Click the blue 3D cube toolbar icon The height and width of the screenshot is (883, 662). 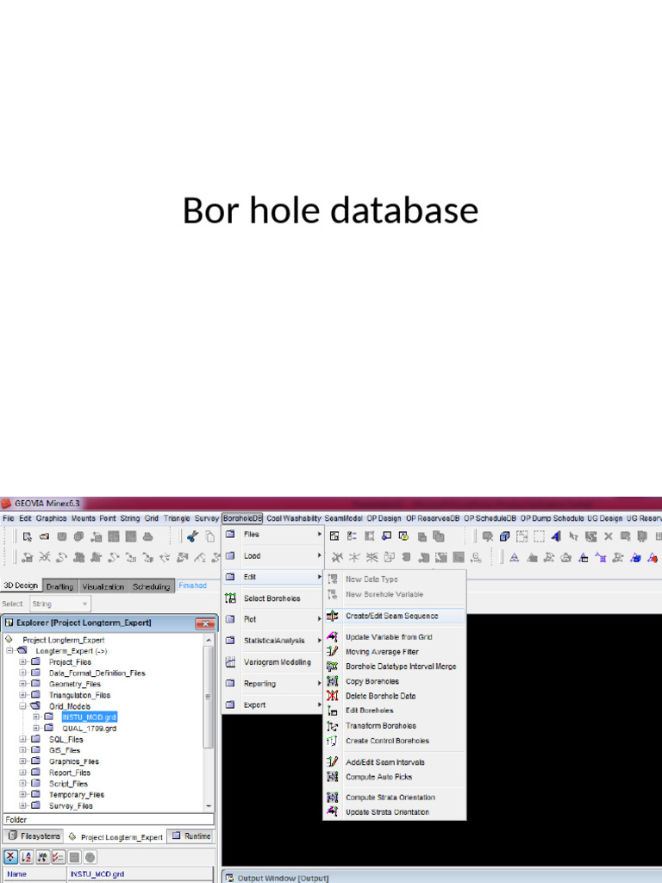click(504, 536)
